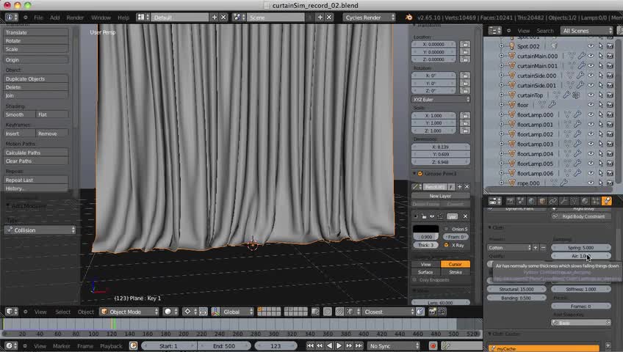The image size is (623, 352).
Task: Open the No Sync playback dropdown
Action: tap(393, 345)
